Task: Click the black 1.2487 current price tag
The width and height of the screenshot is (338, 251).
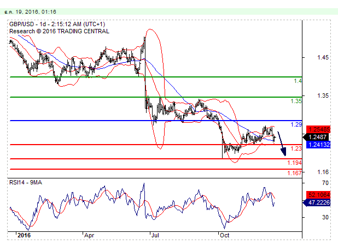Action: 316,137
